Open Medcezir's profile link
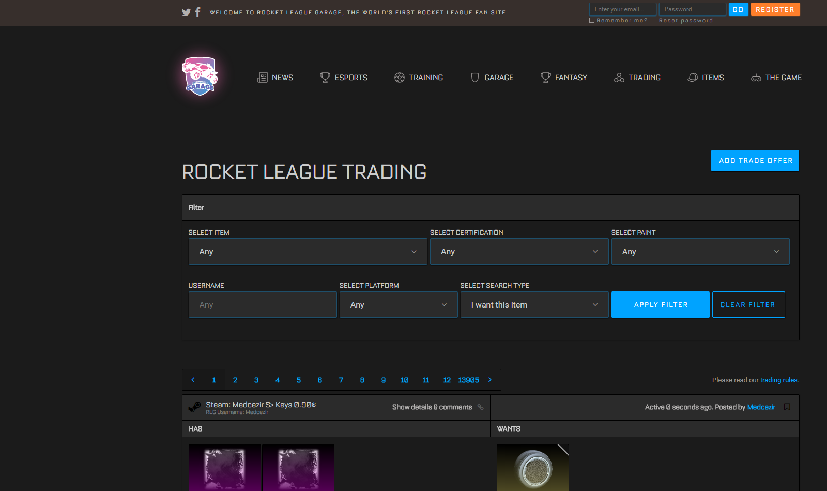The width and height of the screenshot is (827, 491). [x=761, y=407]
